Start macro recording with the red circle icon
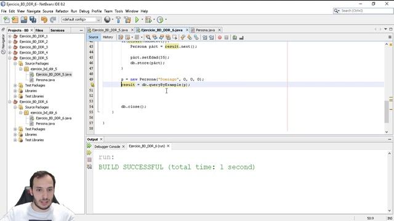Screen dimensions: 394x221 [220, 37]
